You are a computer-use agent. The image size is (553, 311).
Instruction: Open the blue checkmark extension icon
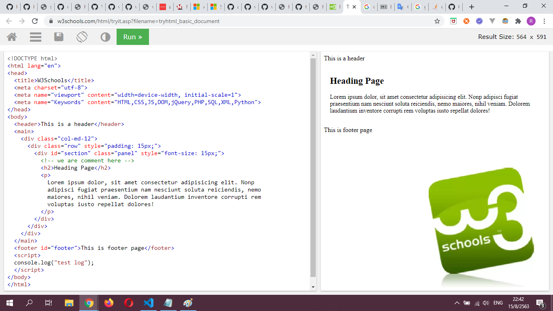tap(479, 21)
